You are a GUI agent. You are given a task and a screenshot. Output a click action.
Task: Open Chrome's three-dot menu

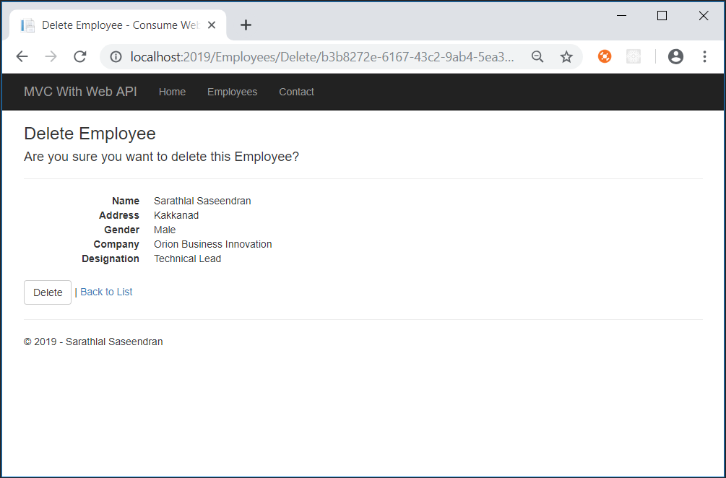[x=704, y=56]
